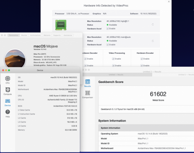Click '4K (4096x2160) high@5.1' max resolution
Image resolution: width=194 pixels, height=153 pixels.
click(118, 21)
